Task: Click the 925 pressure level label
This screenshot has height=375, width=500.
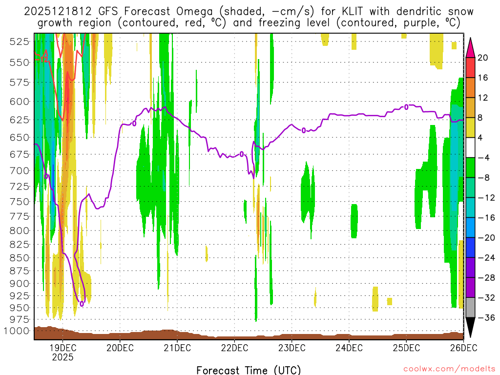Action: (20, 295)
